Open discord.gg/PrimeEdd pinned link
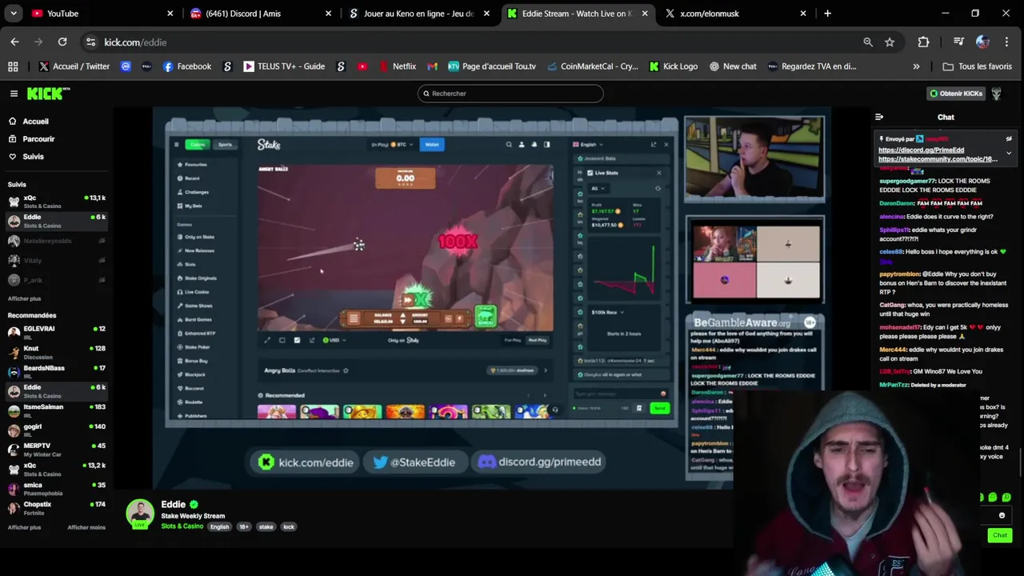 coord(921,150)
